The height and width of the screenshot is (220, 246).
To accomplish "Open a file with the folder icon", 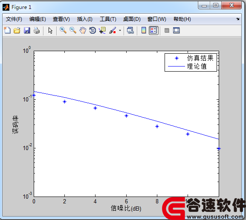I will click(17, 30).
